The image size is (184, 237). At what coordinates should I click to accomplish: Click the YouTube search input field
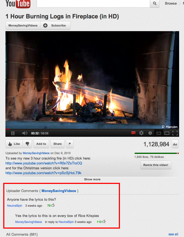[x=93, y=3]
